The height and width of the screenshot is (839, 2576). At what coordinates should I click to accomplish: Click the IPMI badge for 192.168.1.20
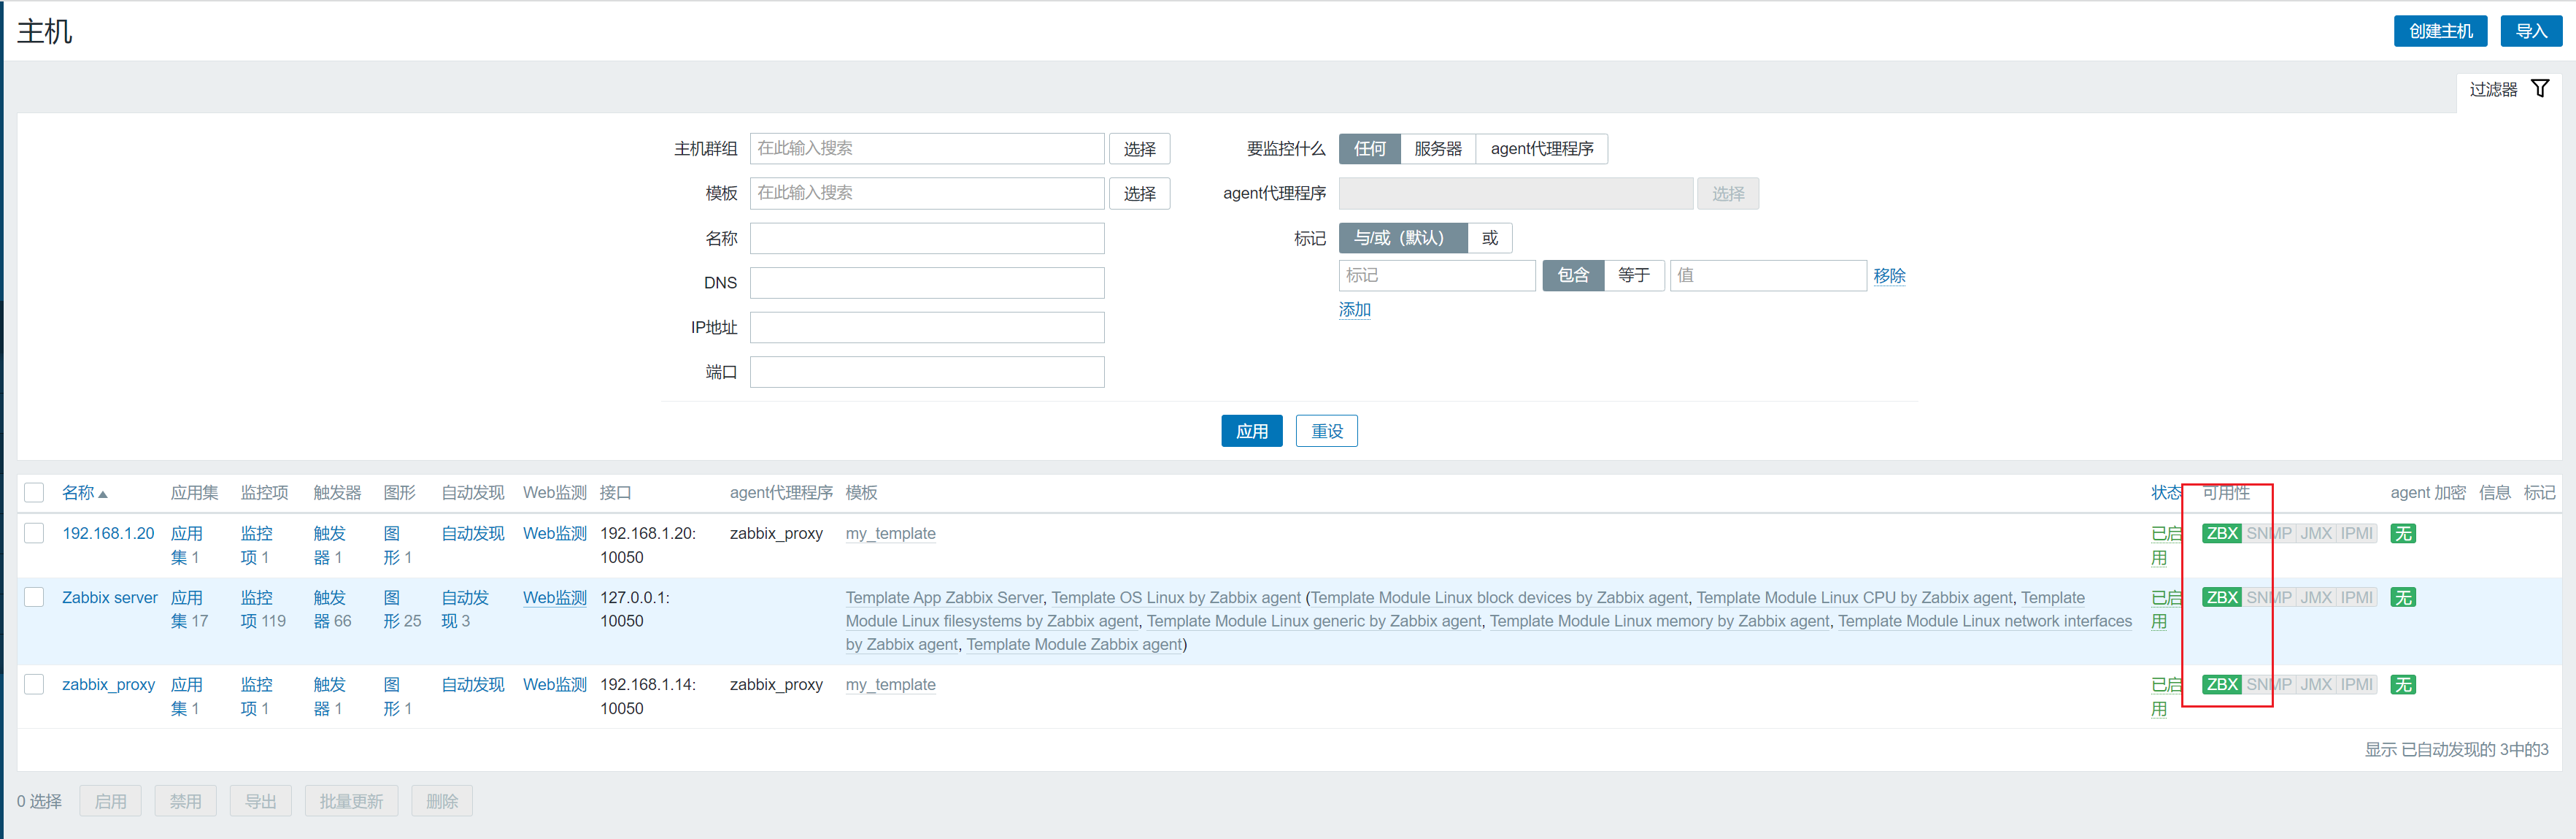pyautogui.click(x=2357, y=534)
